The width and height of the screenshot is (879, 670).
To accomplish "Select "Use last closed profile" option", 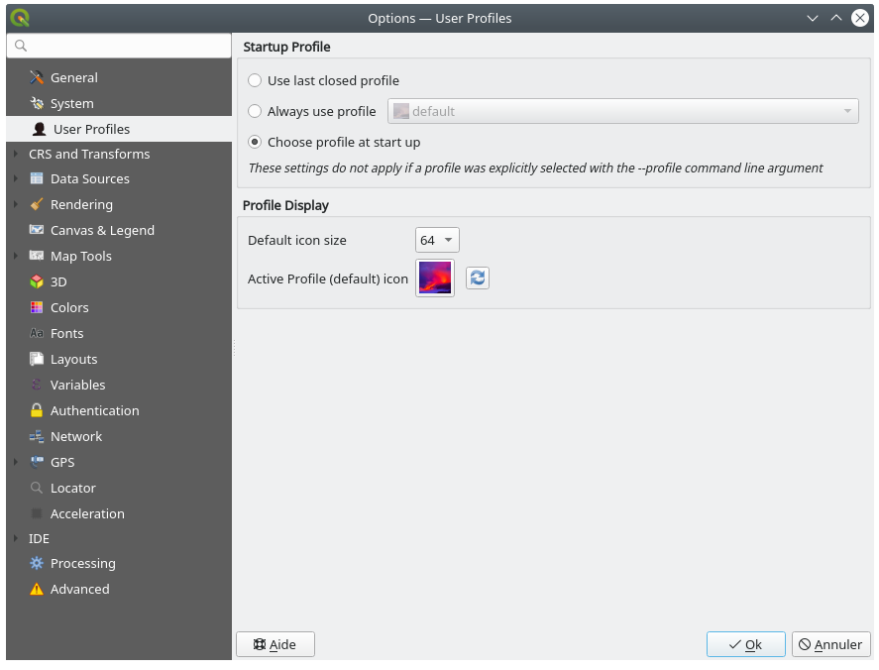I will [x=255, y=80].
